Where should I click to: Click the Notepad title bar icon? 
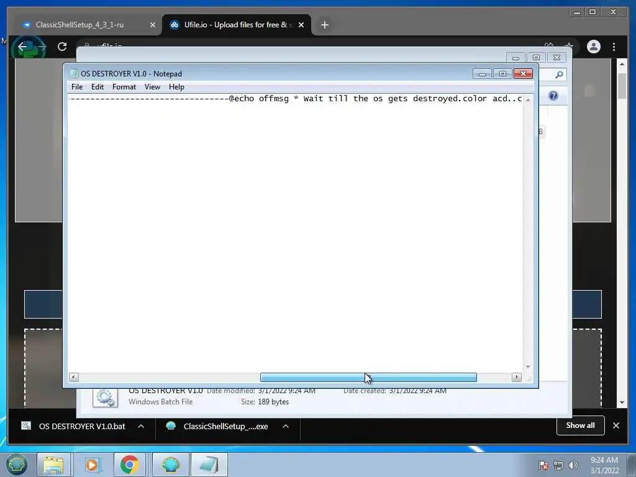pos(74,73)
